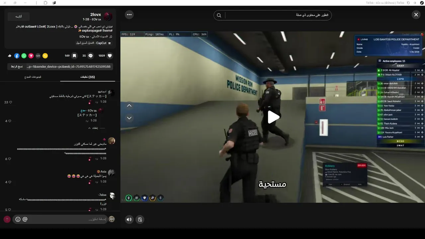The image size is (425, 239).
Task: Send to friends via the red paper-plane icon
Action: click(x=31, y=56)
